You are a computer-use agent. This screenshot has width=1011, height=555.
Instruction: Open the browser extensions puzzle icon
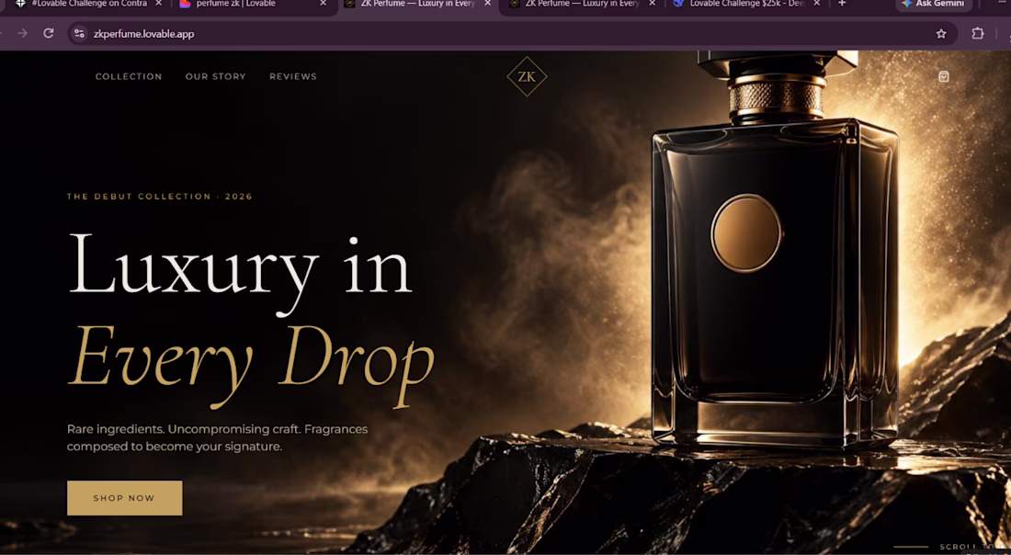(x=978, y=33)
